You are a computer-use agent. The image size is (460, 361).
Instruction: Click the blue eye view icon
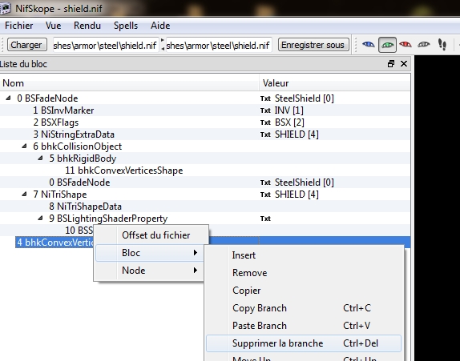[x=368, y=45]
